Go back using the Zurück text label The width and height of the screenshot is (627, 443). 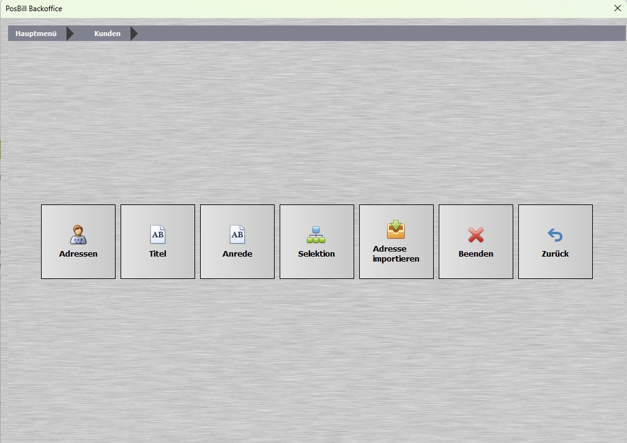555,254
